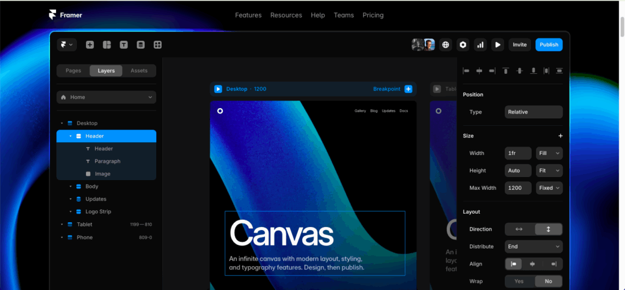
Task: Select the Text tool icon
Action: [124, 45]
